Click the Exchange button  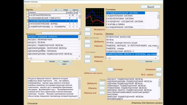110,69
